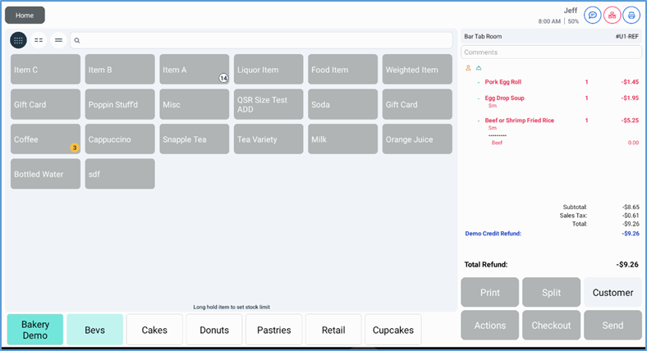Open the chat message icon
Viewport: 647px width, 351px height.
point(592,15)
